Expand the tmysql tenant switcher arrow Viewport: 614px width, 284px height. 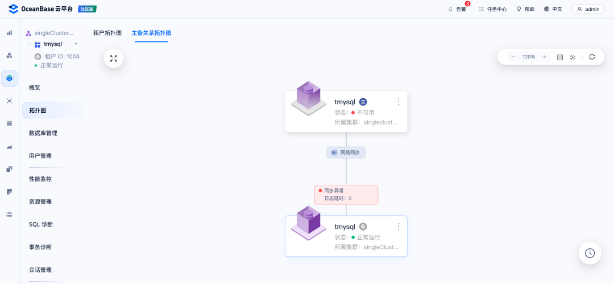pos(76,44)
